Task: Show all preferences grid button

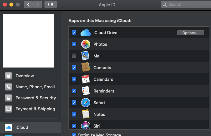Action: (51, 5)
